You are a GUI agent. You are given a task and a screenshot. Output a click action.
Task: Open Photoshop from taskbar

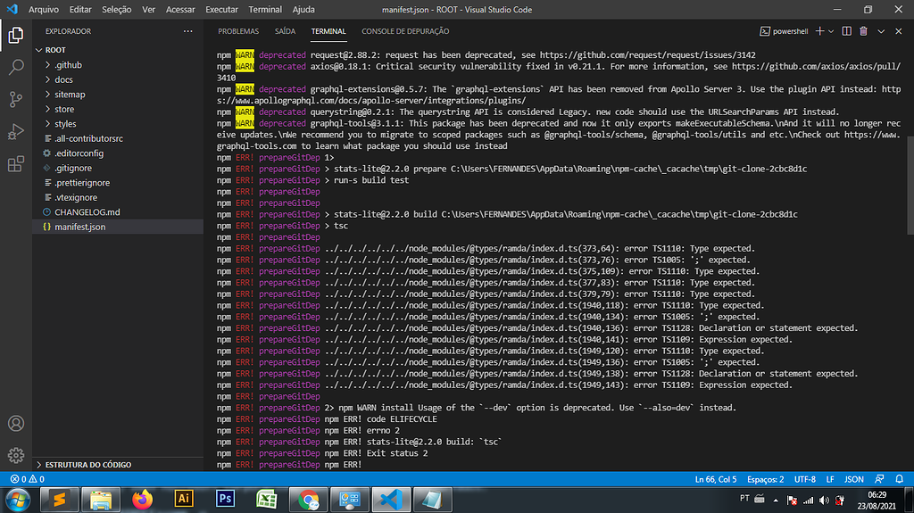[x=225, y=500]
